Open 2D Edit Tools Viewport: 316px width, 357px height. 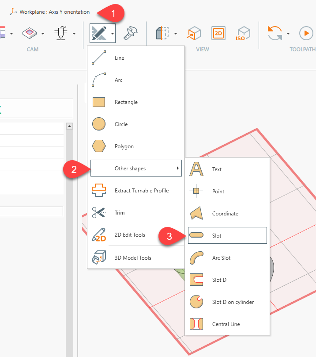tap(129, 235)
